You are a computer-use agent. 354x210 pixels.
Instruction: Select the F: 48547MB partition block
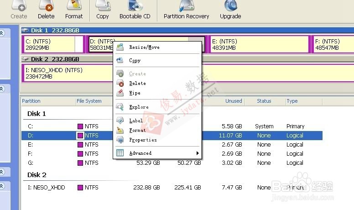coord(333,44)
